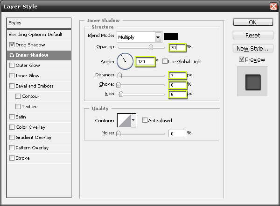Click the Noise slider handle

pos(118,133)
